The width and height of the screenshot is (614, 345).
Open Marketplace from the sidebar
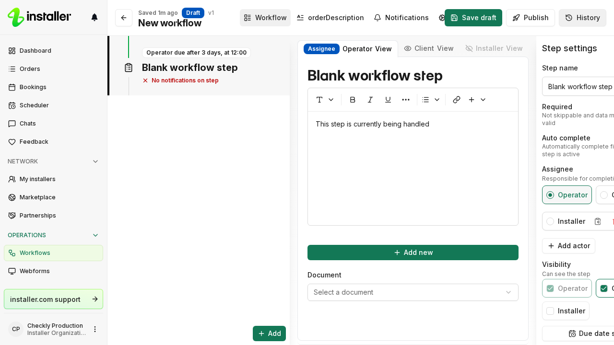pos(53,197)
